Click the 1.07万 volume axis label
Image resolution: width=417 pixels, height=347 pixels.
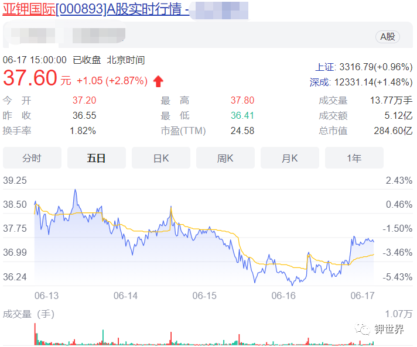pyautogui.click(x=399, y=314)
